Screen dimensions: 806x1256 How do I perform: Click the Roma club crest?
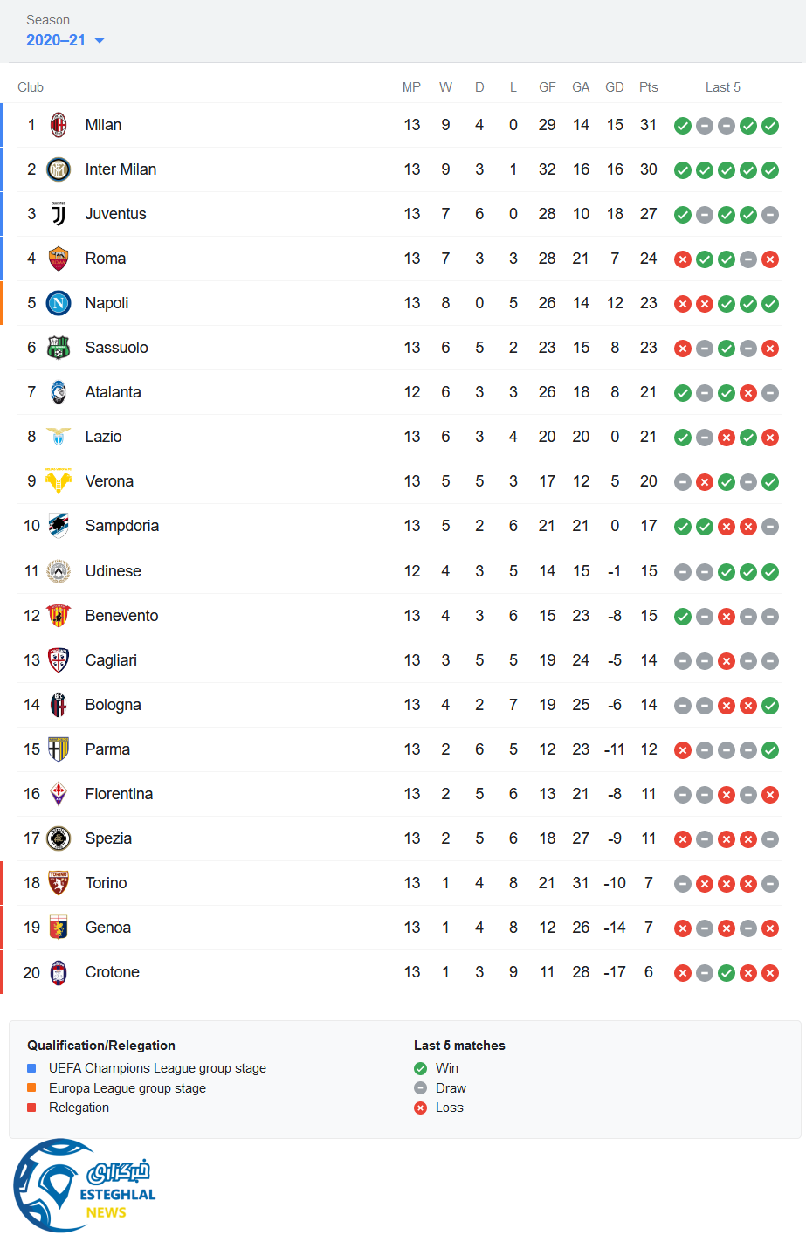coord(59,259)
